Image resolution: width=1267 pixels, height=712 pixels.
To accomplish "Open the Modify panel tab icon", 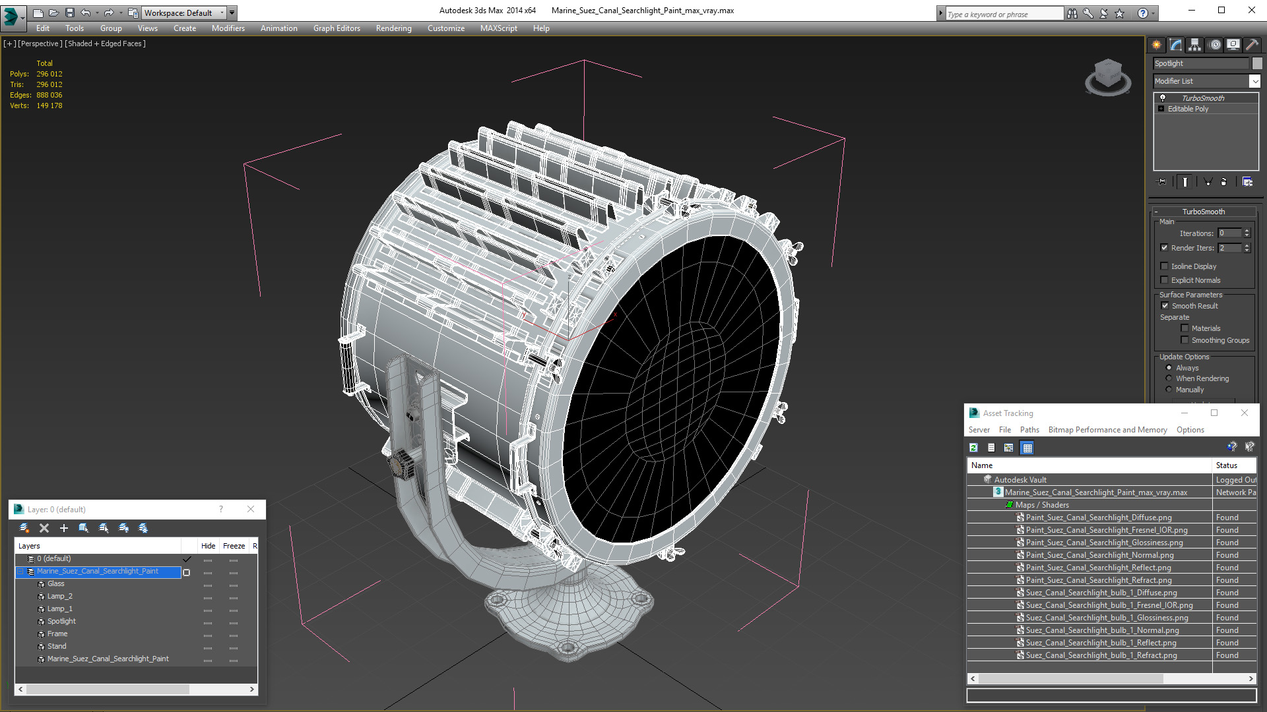I will [x=1175, y=45].
